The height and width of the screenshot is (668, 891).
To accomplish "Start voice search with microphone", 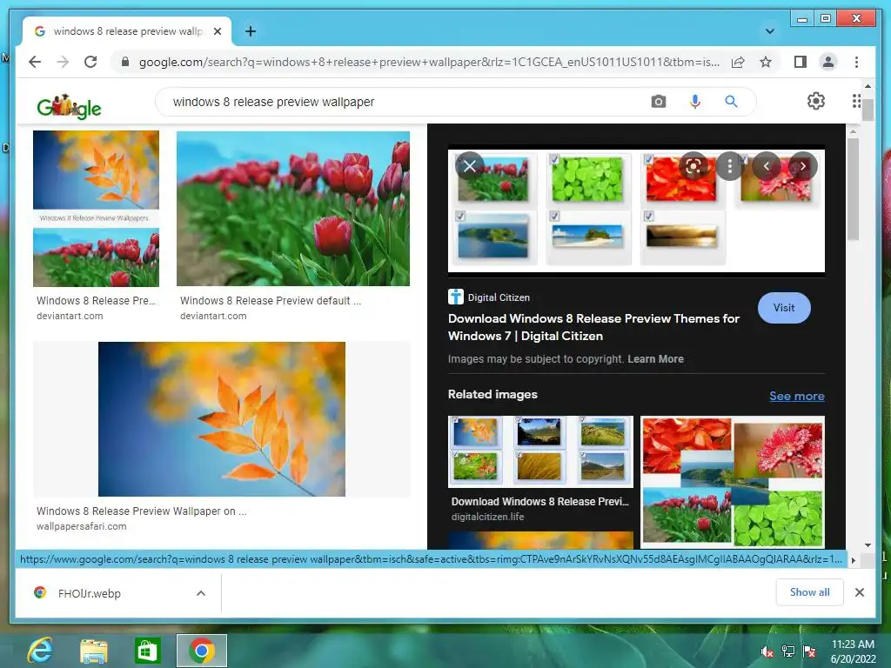I will (x=694, y=102).
